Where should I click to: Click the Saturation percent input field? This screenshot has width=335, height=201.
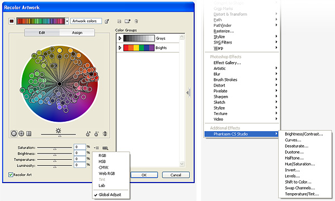80,147
